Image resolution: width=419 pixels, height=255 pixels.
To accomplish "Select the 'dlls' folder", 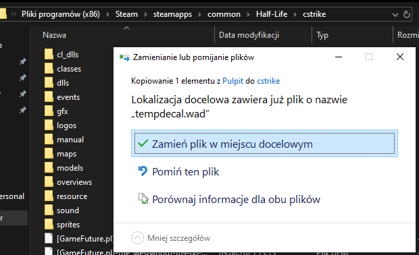I will [63, 83].
